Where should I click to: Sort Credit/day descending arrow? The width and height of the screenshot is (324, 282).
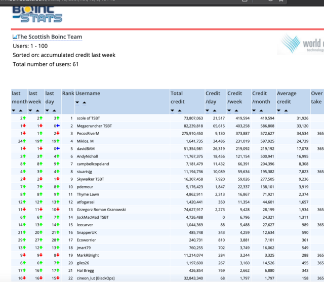[x=208, y=111]
